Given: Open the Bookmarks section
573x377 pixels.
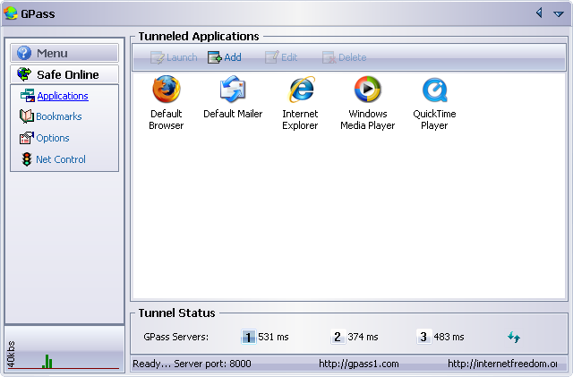Looking at the screenshot, I should tap(59, 116).
